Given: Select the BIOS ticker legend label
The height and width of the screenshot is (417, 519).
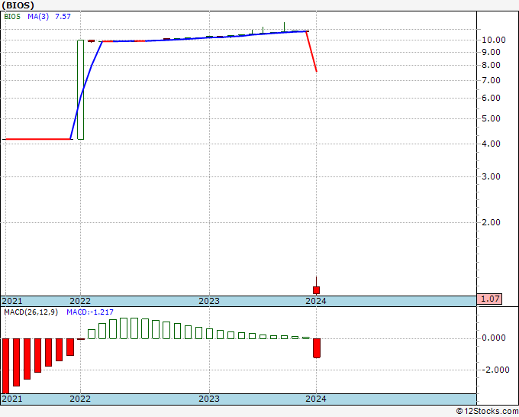Looking at the screenshot, I should 12,17.
